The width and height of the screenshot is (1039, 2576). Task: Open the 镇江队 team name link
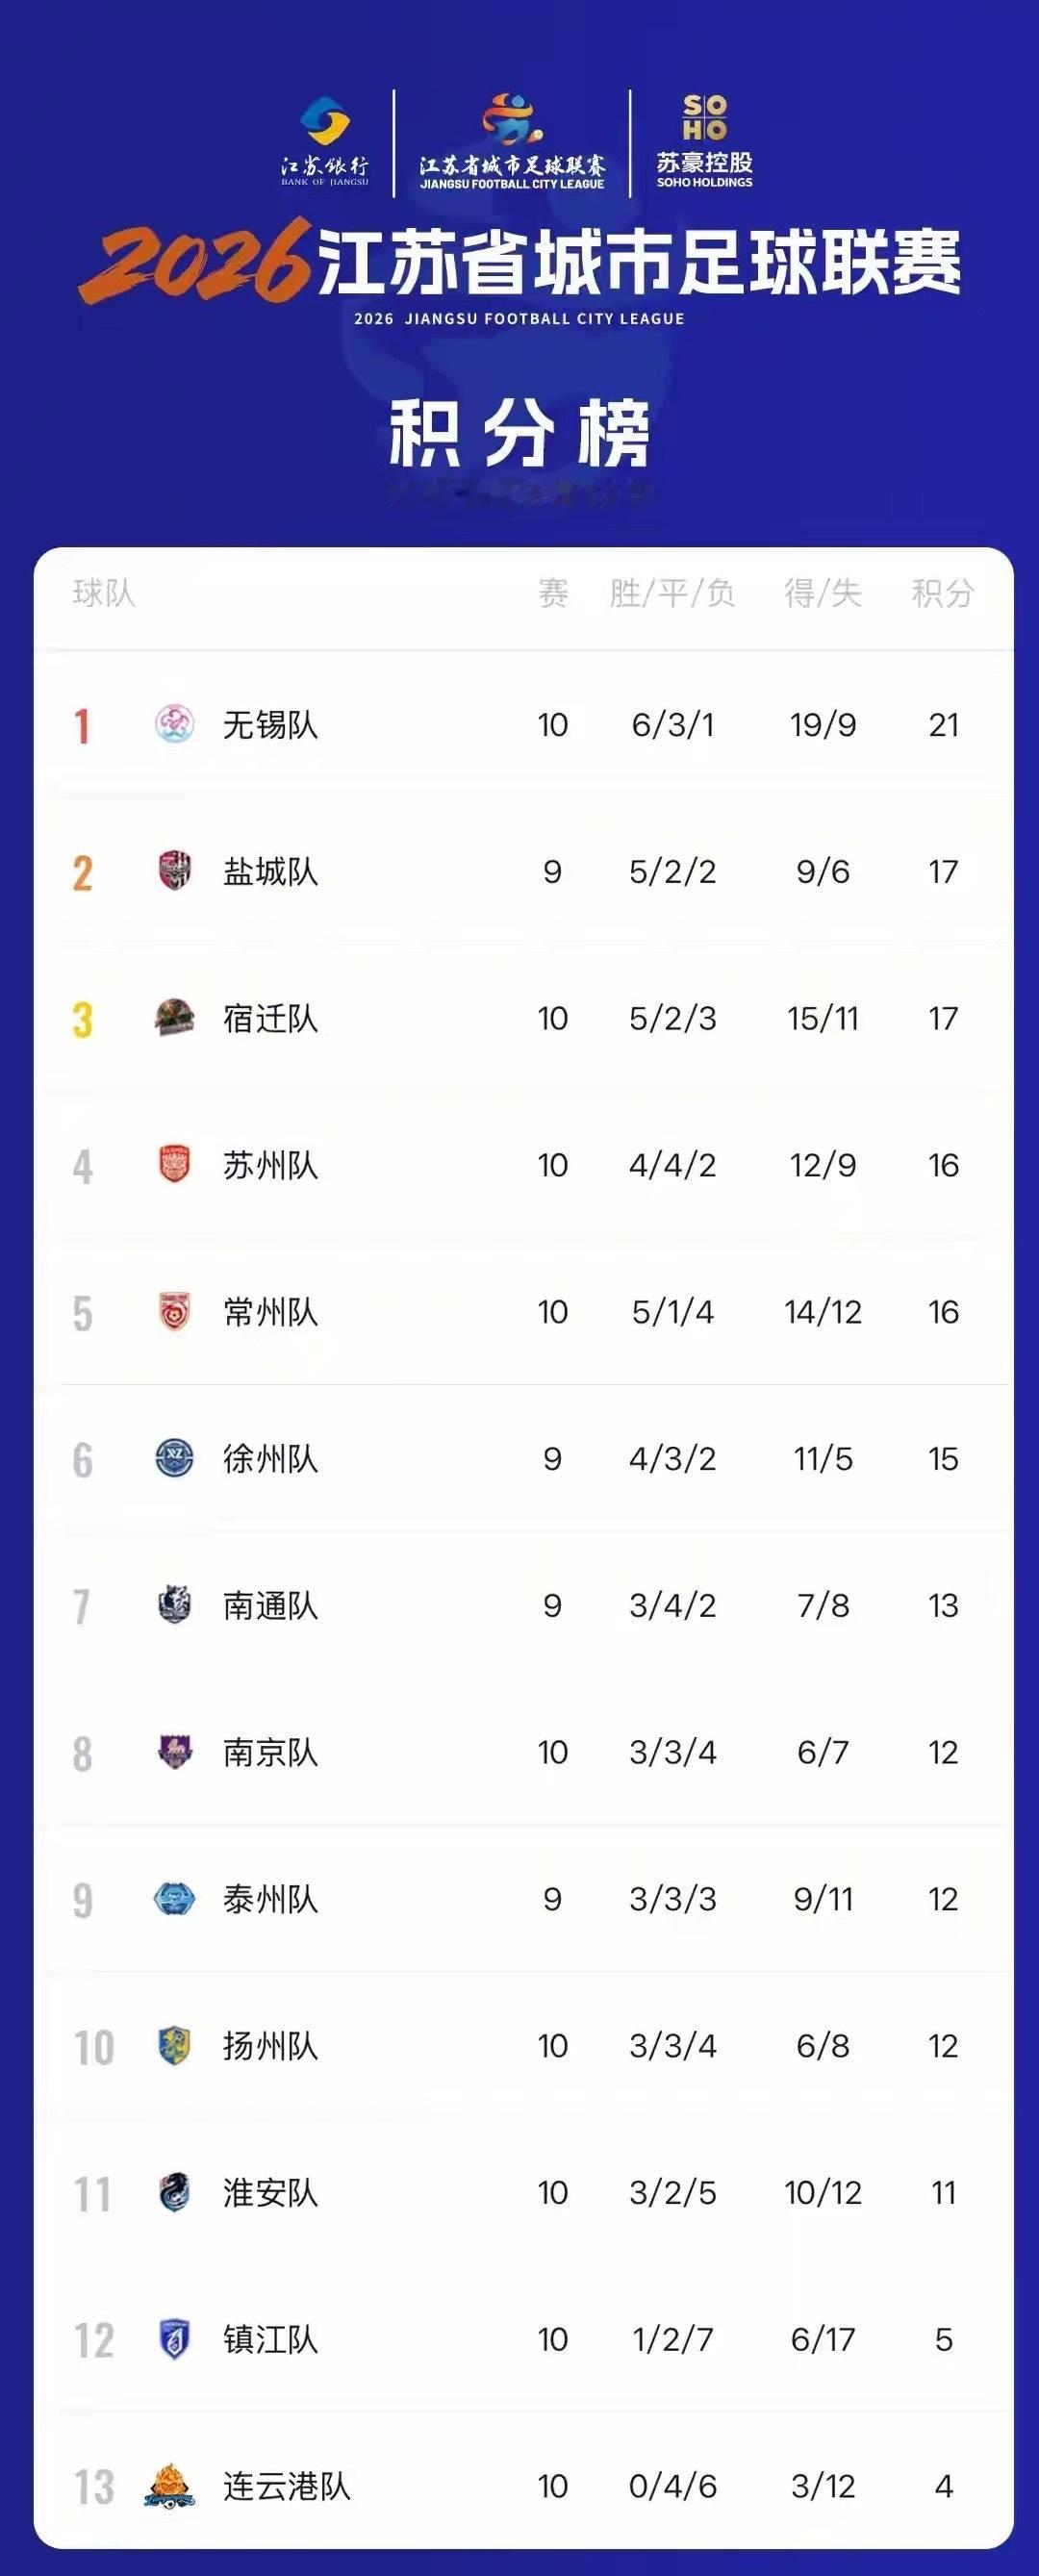coord(270,2339)
